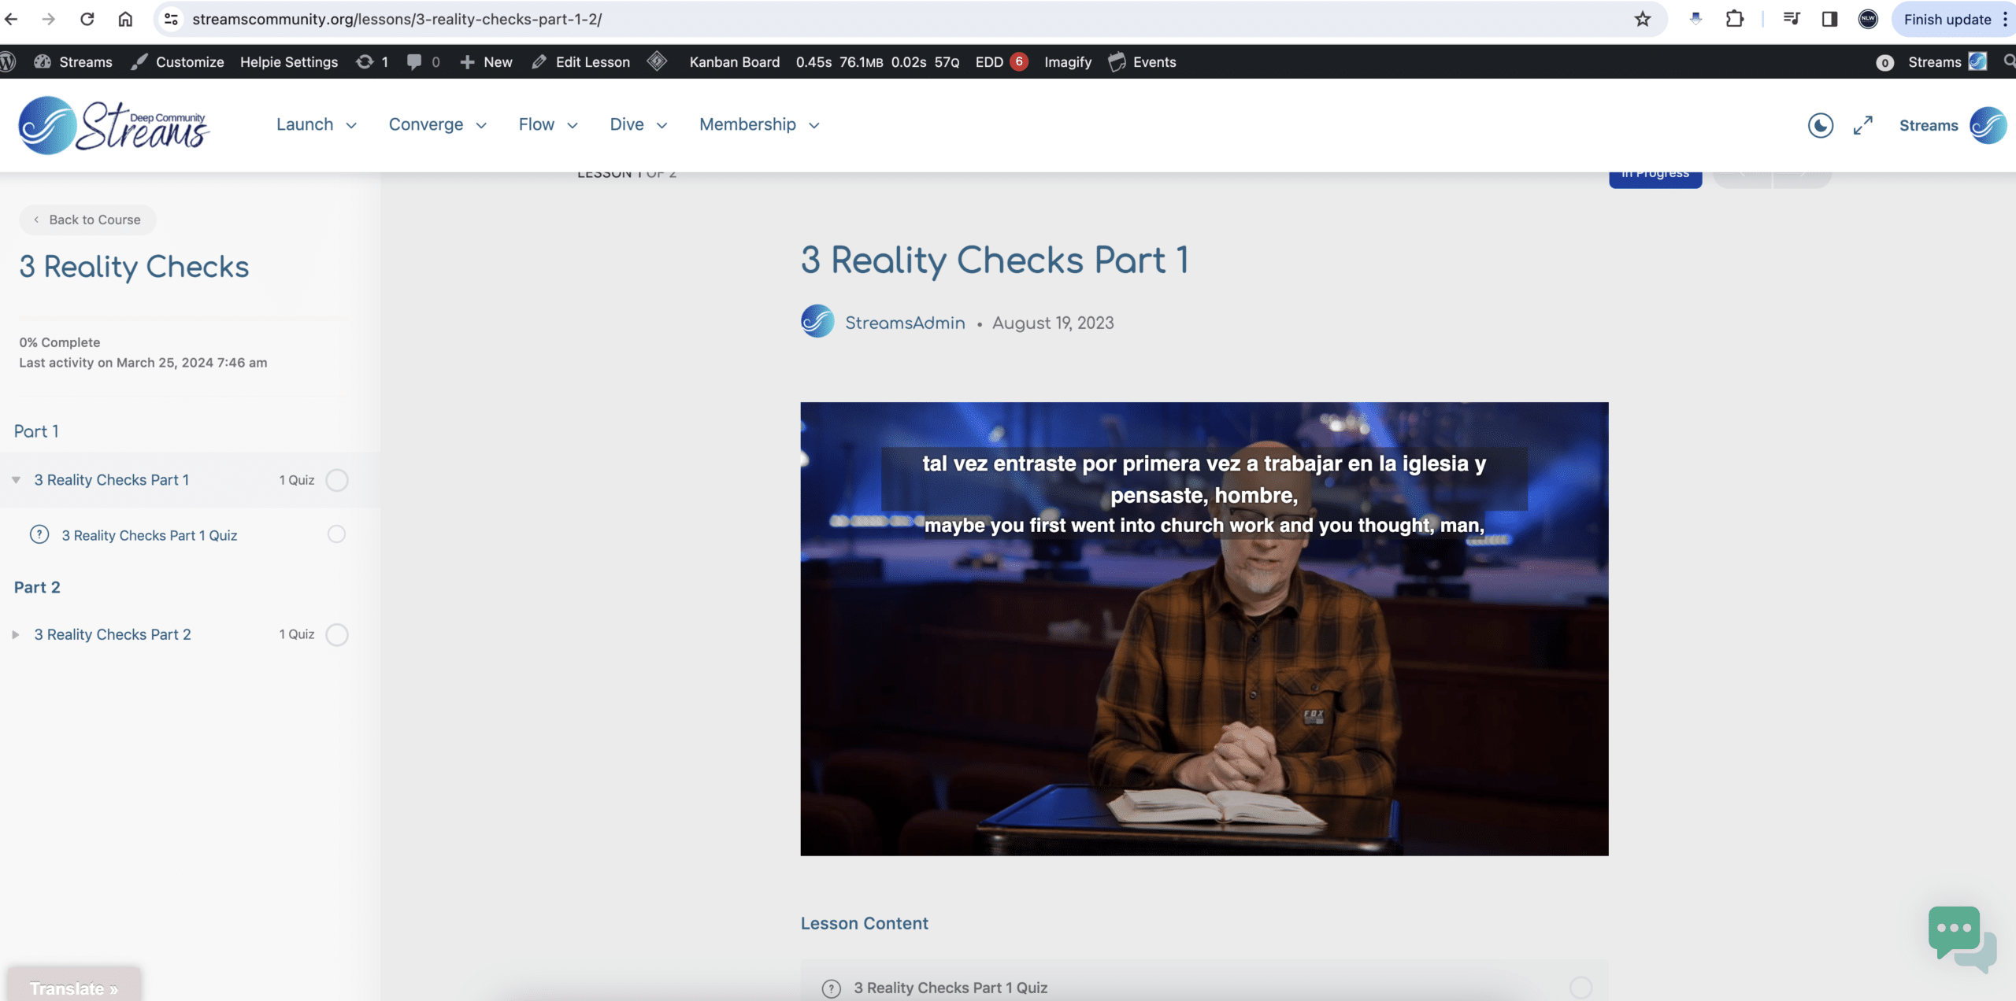2016x1001 pixels.
Task: Click the fullscreen expand arrows icon
Action: (1862, 125)
